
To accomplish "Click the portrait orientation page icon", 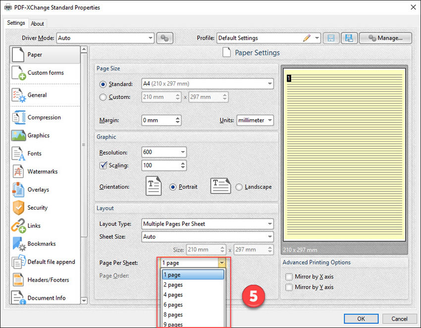I will [x=154, y=186].
